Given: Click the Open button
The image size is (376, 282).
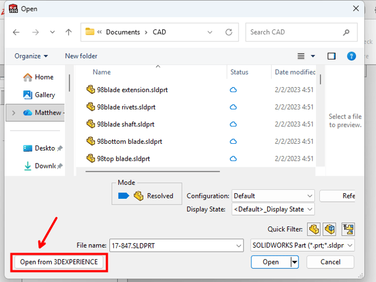Looking at the screenshot, I should coord(270,262).
